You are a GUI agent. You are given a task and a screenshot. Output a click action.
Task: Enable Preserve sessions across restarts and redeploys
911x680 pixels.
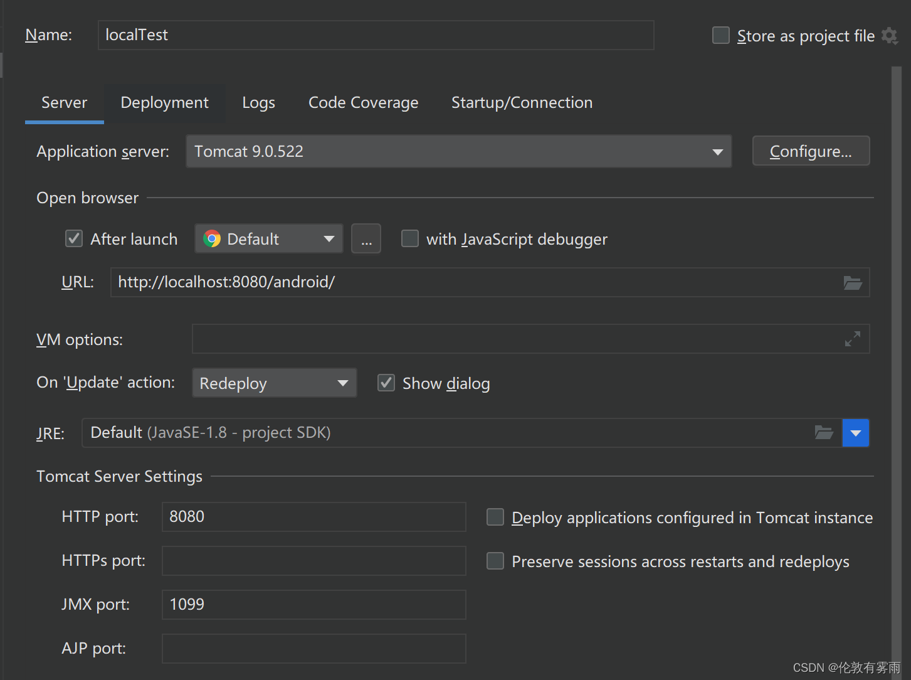[x=495, y=561]
